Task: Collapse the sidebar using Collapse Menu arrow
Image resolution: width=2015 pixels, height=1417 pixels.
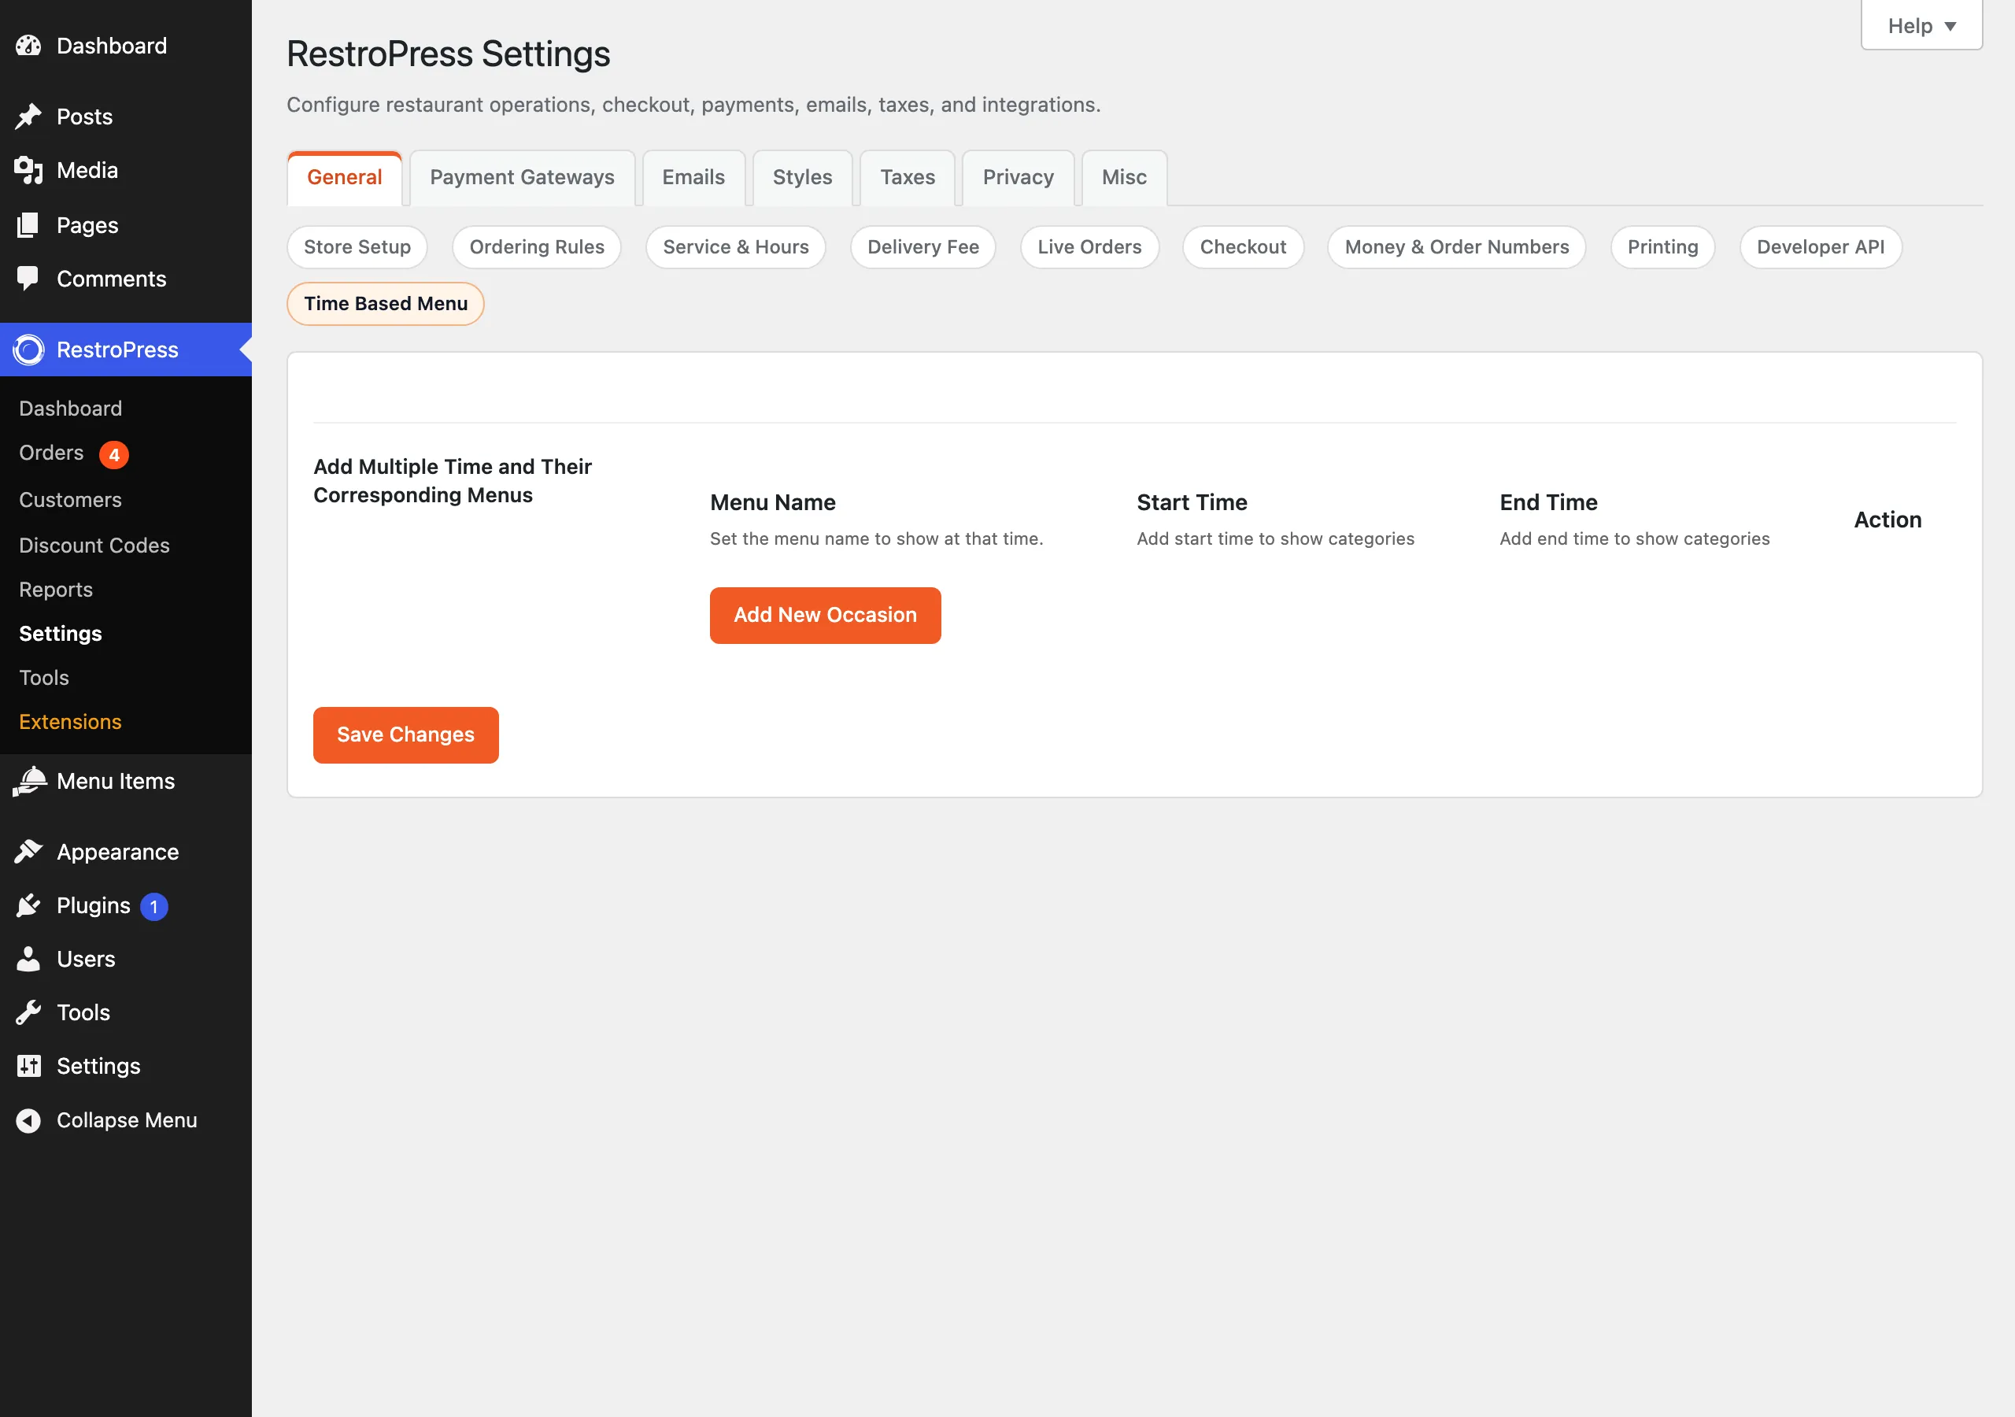Action: [x=28, y=1120]
